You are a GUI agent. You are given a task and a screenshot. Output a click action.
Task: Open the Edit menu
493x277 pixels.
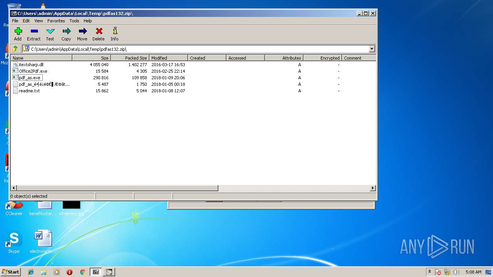coord(26,21)
